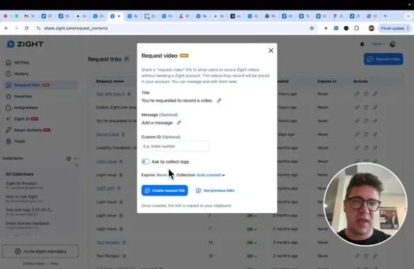Open the workspace dropdown beside the avatar
The width and height of the screenshot is (414, 269).
[x=378, y=44]
